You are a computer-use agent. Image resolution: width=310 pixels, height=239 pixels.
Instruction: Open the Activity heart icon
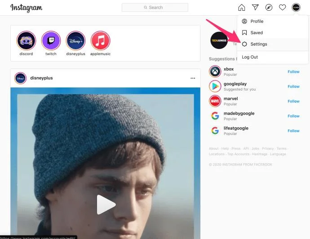282,8
